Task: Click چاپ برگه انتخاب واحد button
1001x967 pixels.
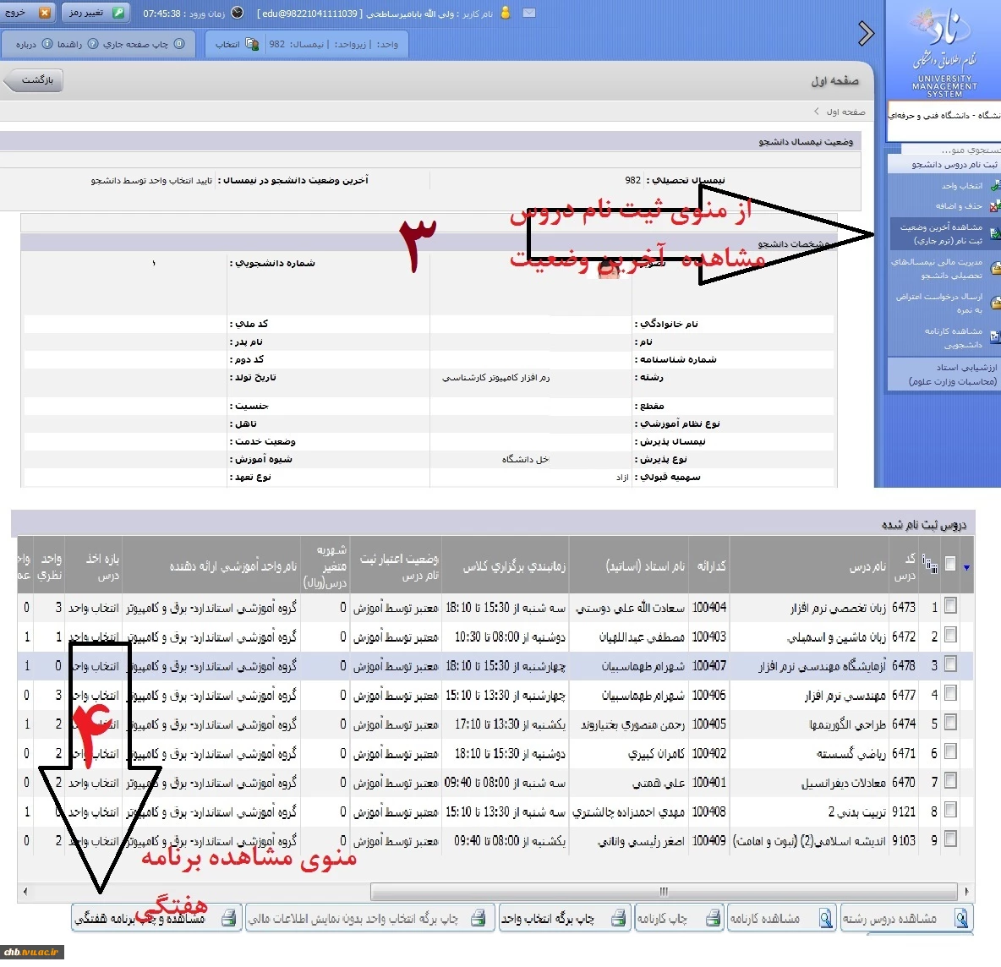Action: [x=565, y=919]
